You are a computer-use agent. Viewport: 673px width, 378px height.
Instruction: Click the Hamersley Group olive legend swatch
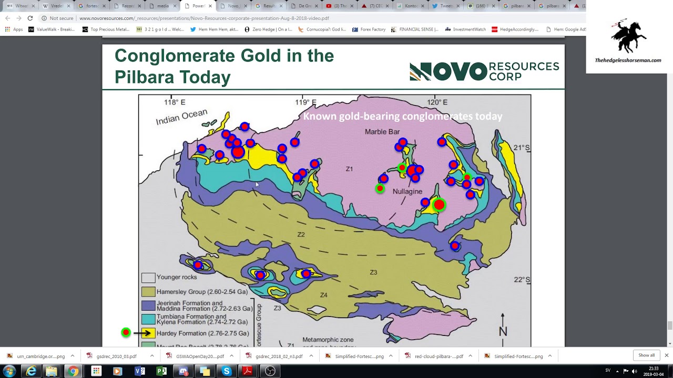(x=148, y=292)
